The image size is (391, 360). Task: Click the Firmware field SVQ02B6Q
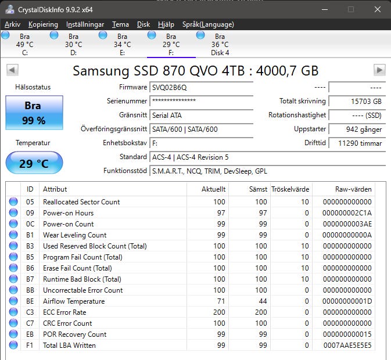point(202,88)
